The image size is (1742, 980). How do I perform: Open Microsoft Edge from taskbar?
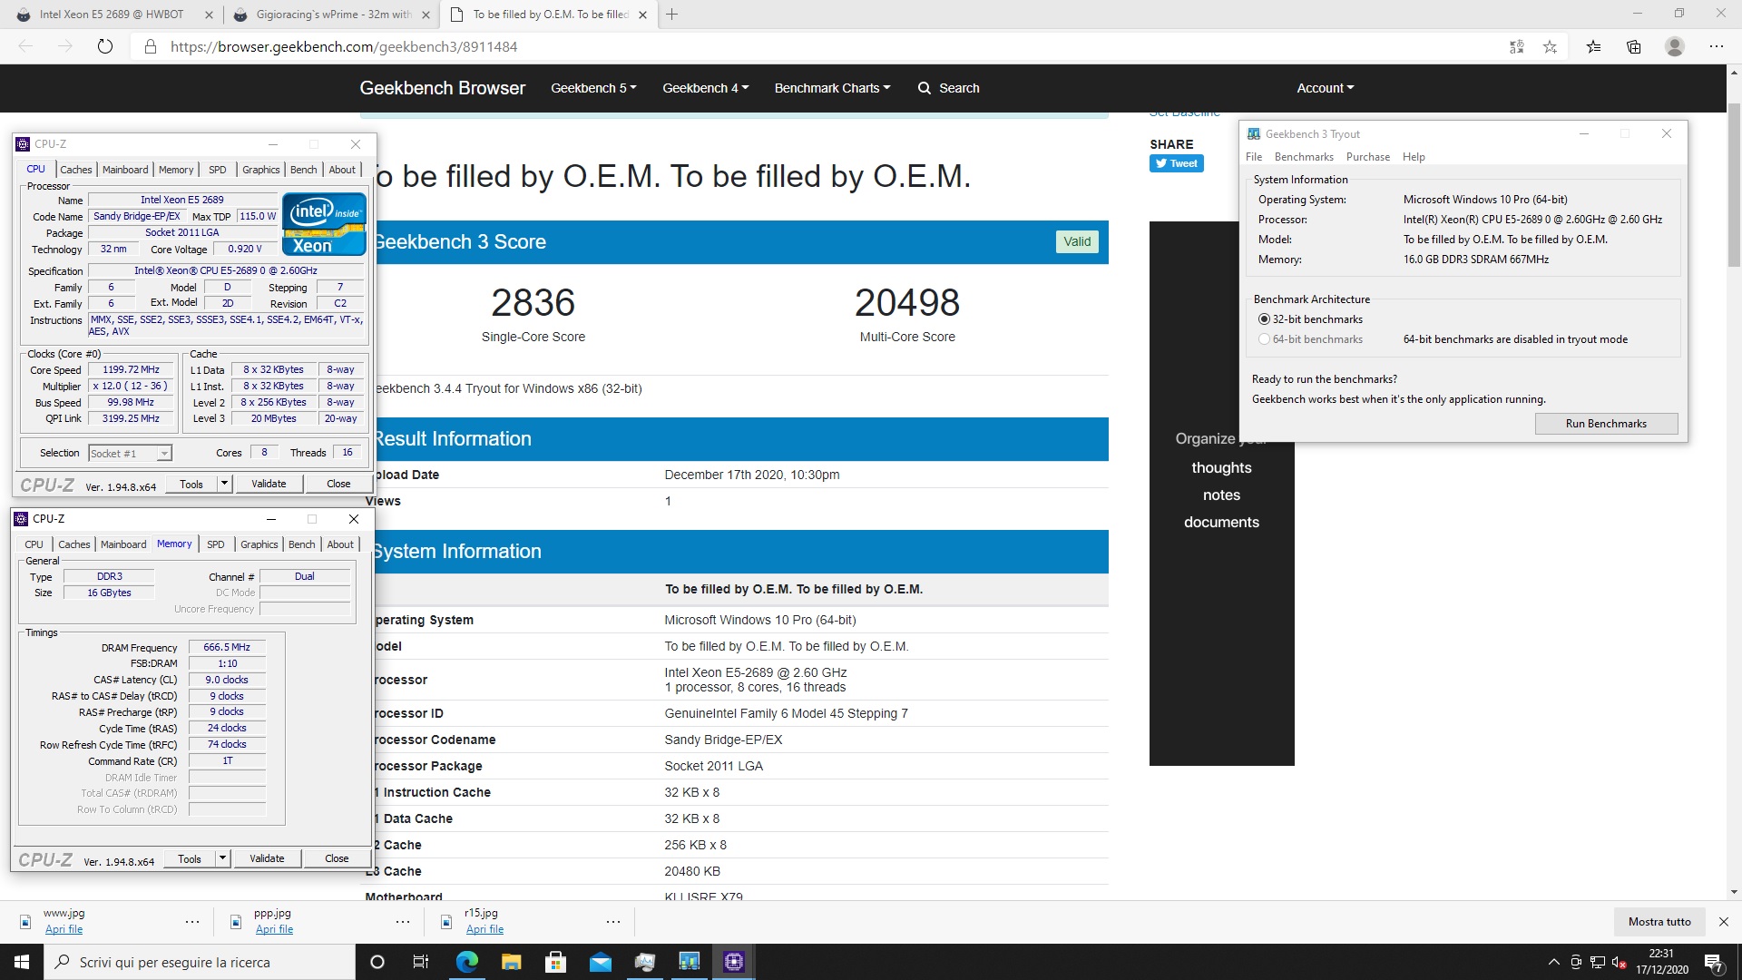coord(466,962)
